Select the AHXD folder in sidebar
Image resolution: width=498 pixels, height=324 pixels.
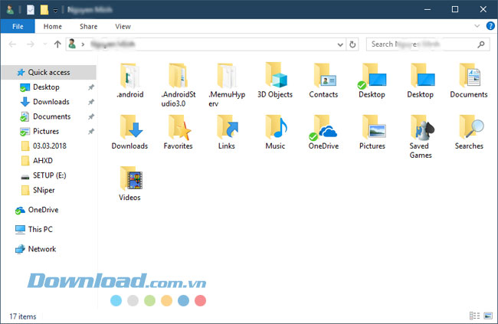[x=43, y=161]
